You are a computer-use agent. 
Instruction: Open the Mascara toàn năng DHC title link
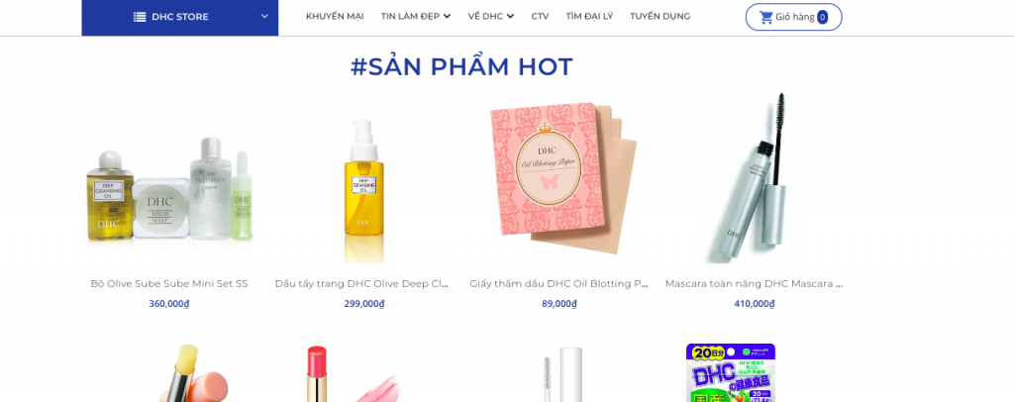point(754,284)
